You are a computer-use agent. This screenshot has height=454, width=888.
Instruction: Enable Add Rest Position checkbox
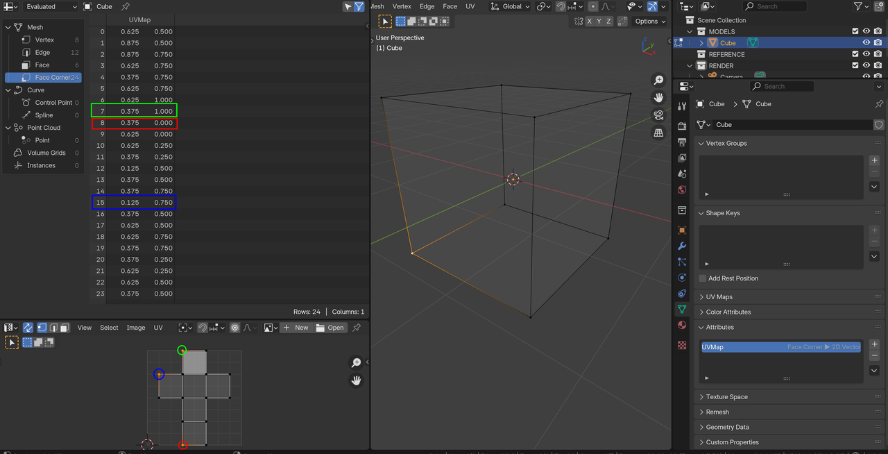pyautogui.click(x=703, y=278)
